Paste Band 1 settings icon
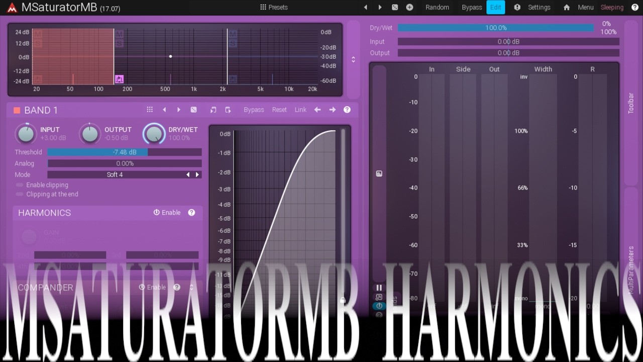Viewport: 643px width, 362px height. tap(228, 110)
